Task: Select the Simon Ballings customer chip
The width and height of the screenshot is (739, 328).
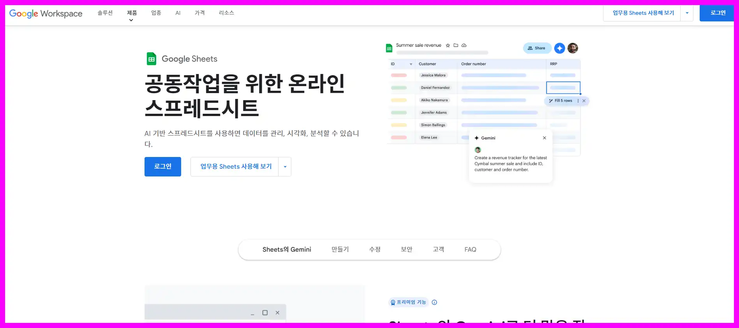Action: [433, 125]
